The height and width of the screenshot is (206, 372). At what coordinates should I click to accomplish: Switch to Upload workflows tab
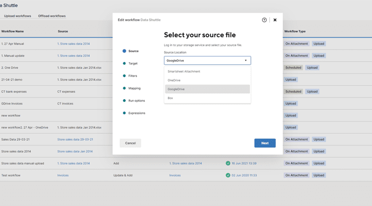pos(18,16)
